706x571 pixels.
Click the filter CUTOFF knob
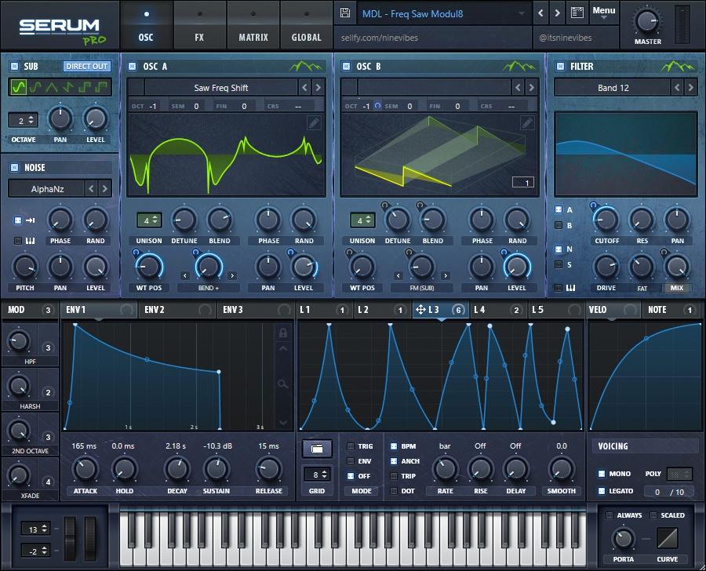(x=606, y=220)
